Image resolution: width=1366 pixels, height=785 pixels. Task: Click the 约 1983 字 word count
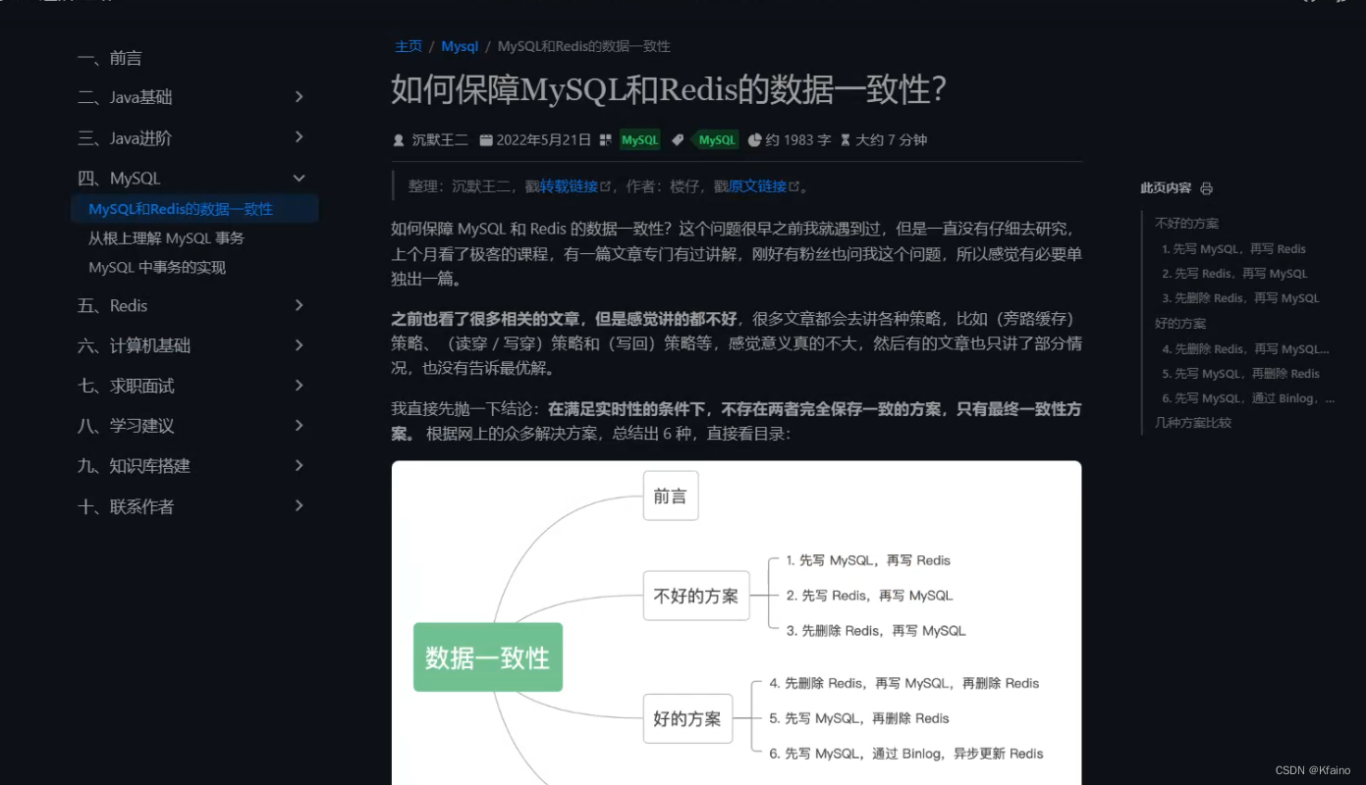tap(798, 140)
